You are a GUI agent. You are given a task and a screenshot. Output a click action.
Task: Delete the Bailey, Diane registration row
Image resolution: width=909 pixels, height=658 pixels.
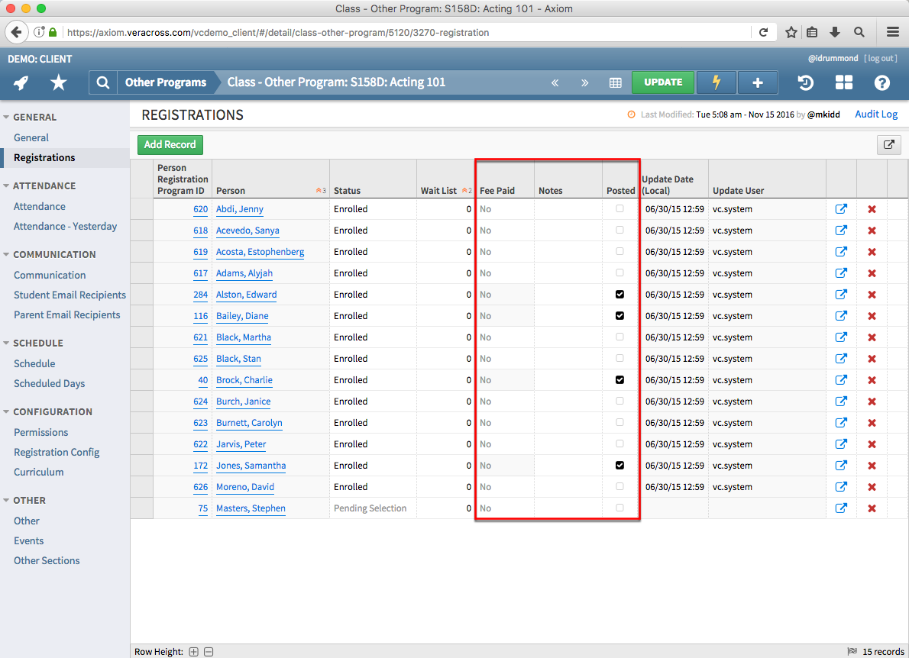click(x=872, y=316)
